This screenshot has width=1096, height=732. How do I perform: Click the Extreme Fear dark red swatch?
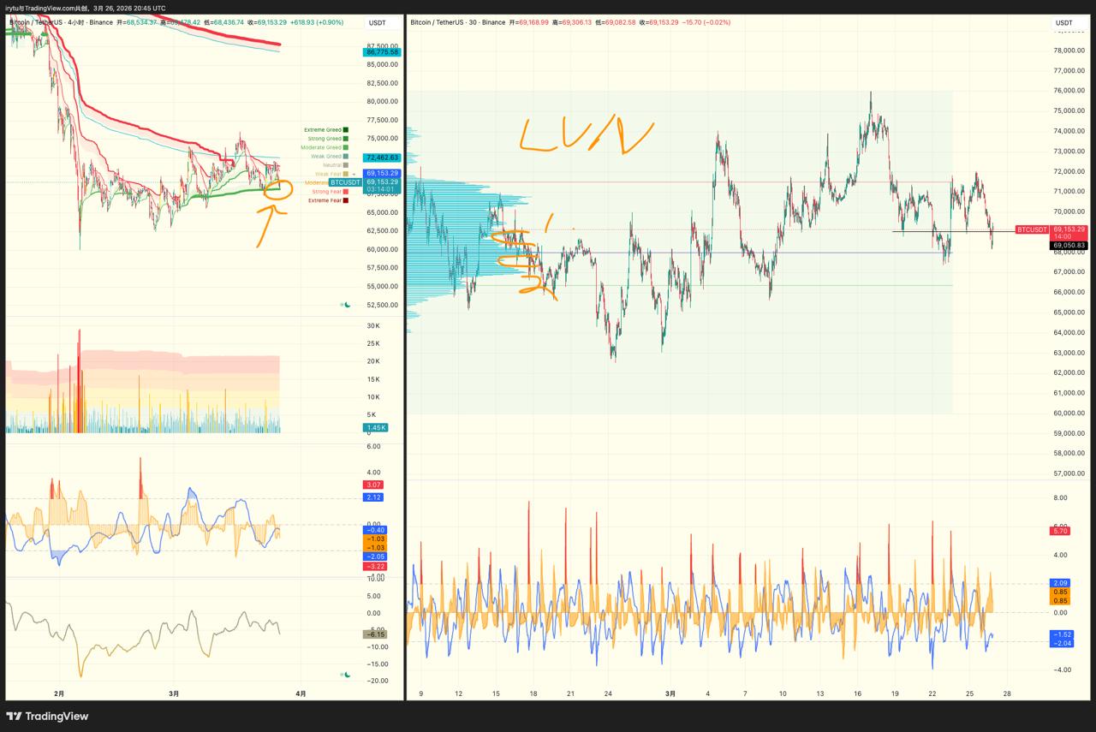coord(345,200)
